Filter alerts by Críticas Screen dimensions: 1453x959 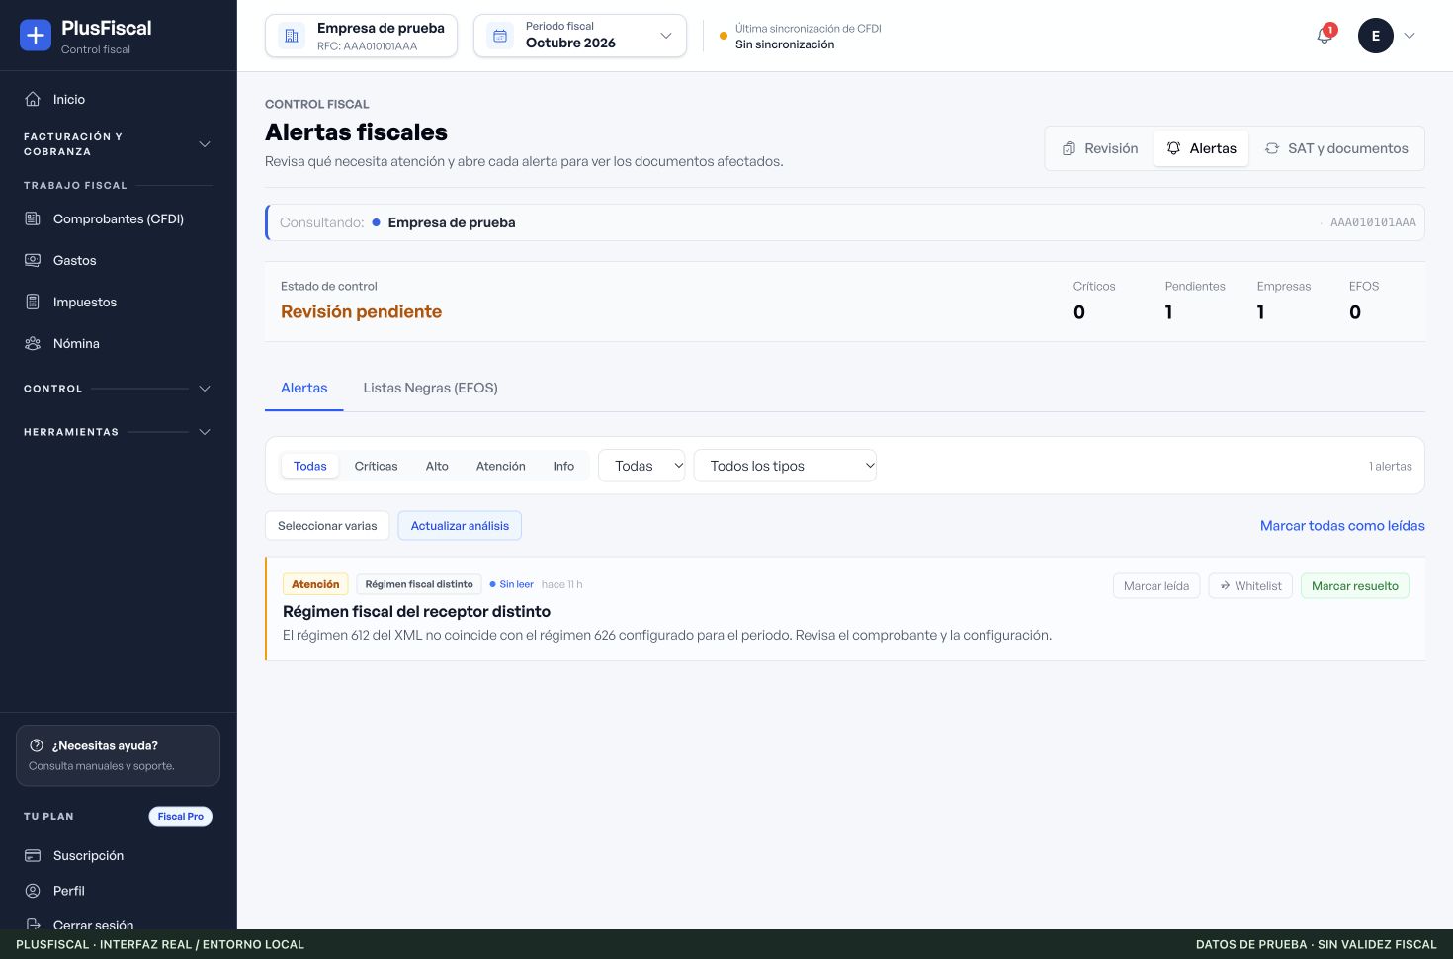(376, 466)
